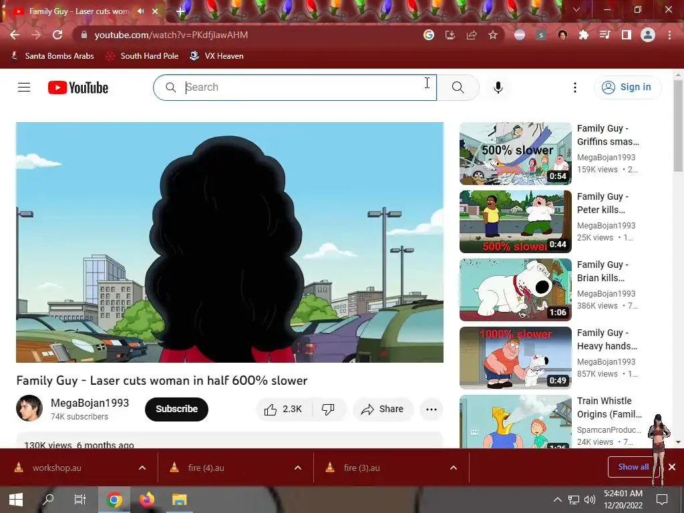
Task: Open MegaBojan1993 channel name link
Action: click(90, 403)
